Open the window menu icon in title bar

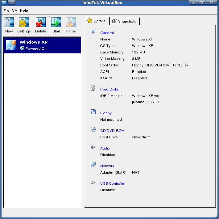[x=4, y=3]
